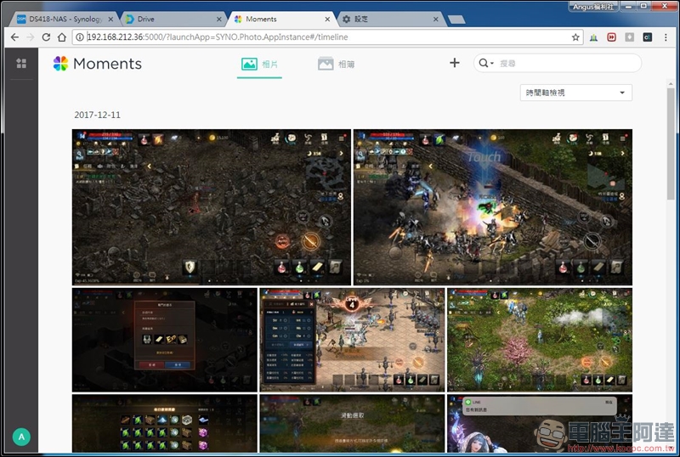Open a new browser tab
Viewport: 680px width, 457px height.
tap(456, 20)
